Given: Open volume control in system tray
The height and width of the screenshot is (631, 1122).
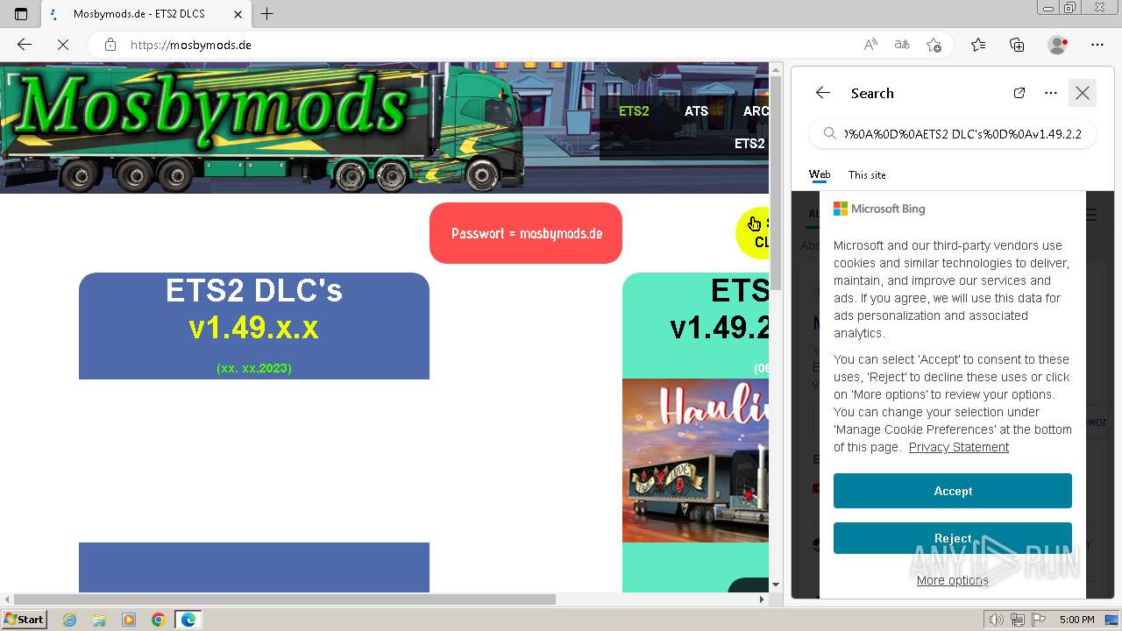Looking at the screenshot, I should (997, 620).
